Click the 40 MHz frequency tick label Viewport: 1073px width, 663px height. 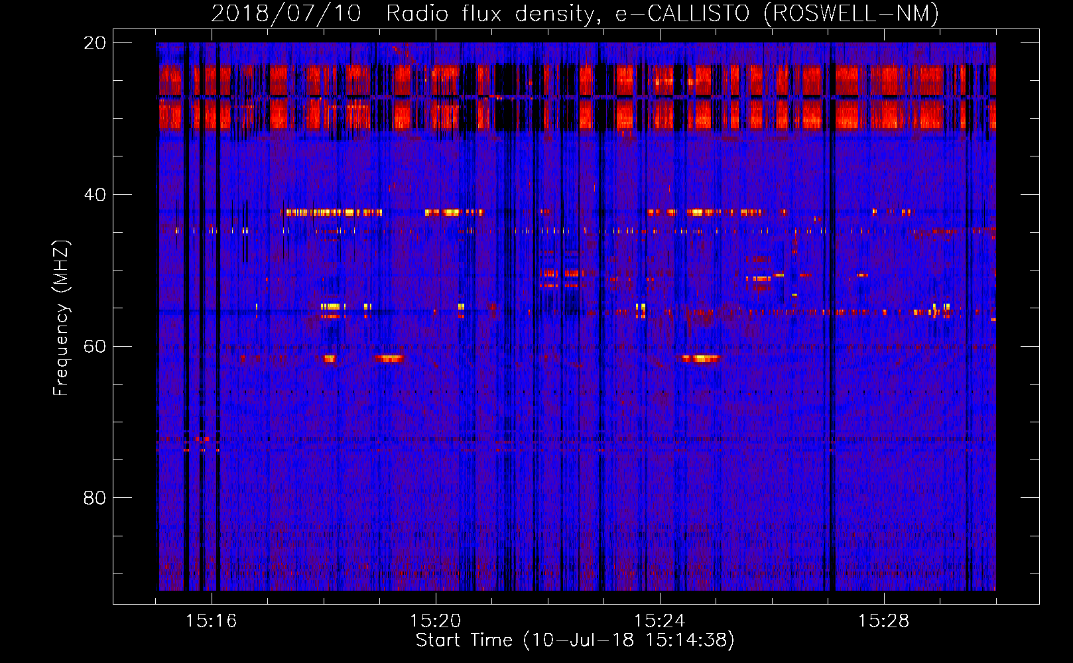[94, 195]
